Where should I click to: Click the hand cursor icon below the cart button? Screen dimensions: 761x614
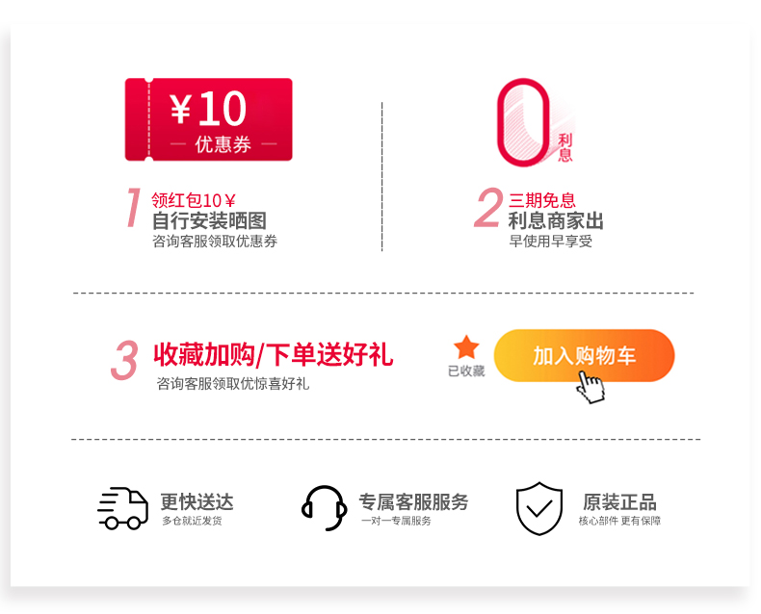click(x=590, y=387)
